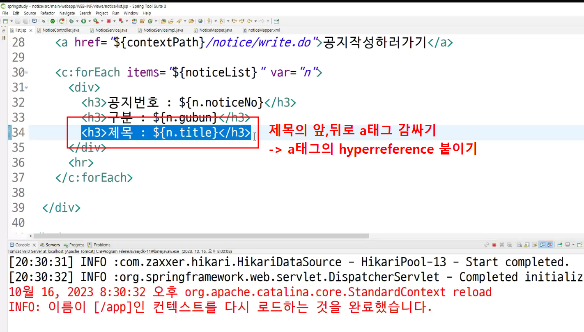This screenshot has height=332, width=584.
Task: Click the red Stop toolbar icon
Action: (108, 21)
